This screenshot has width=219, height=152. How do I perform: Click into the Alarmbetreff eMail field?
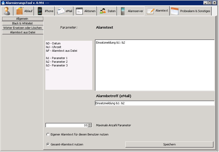pos(154,103)
